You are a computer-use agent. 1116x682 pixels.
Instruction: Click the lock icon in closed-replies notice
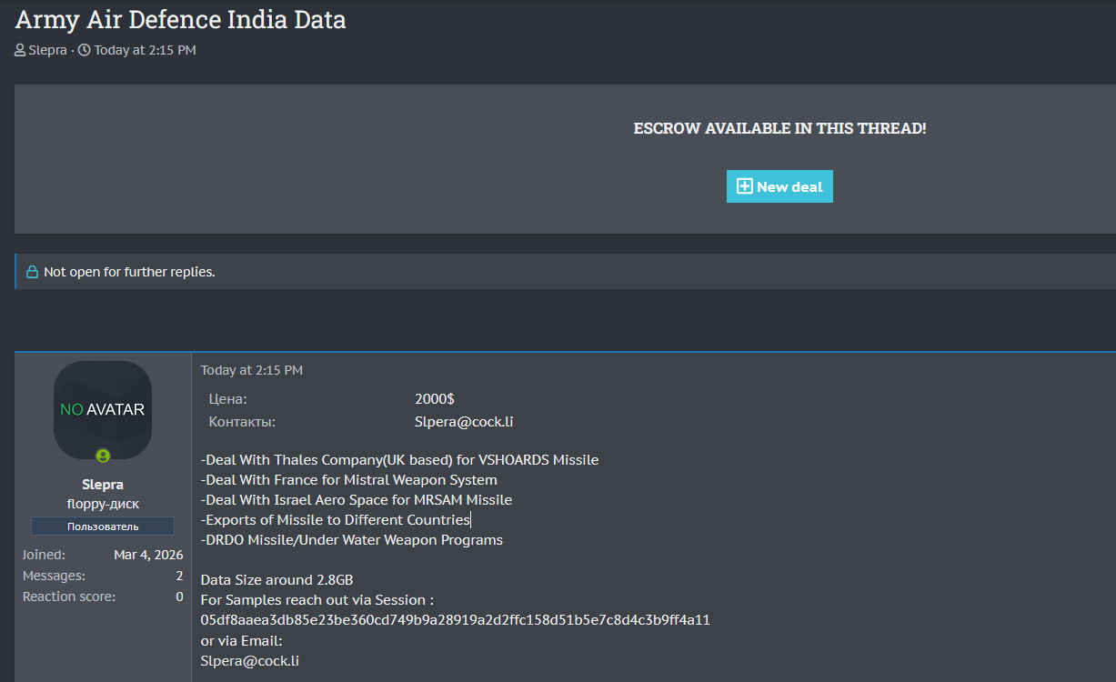pos(32,272)
